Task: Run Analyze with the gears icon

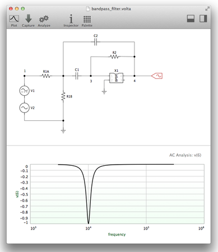Action: (44, 19)
